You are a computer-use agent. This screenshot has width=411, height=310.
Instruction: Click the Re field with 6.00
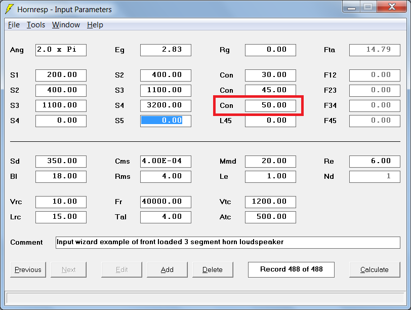point(375,162)
